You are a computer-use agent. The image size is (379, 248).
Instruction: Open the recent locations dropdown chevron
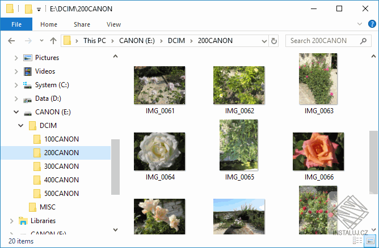tap(41, 41)
